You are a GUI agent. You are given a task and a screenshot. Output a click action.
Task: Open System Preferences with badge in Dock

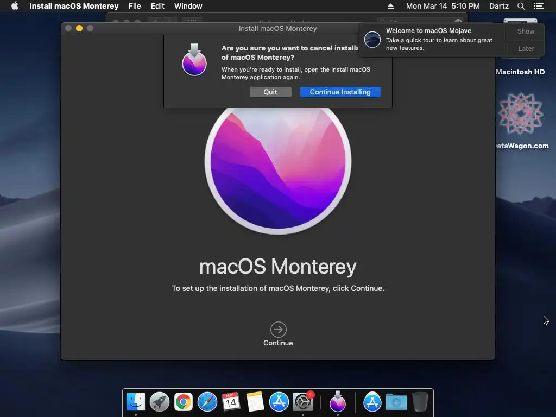(303, 402)
